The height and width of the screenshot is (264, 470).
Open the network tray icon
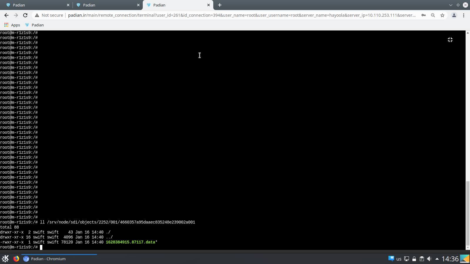(x=407, y=259)
